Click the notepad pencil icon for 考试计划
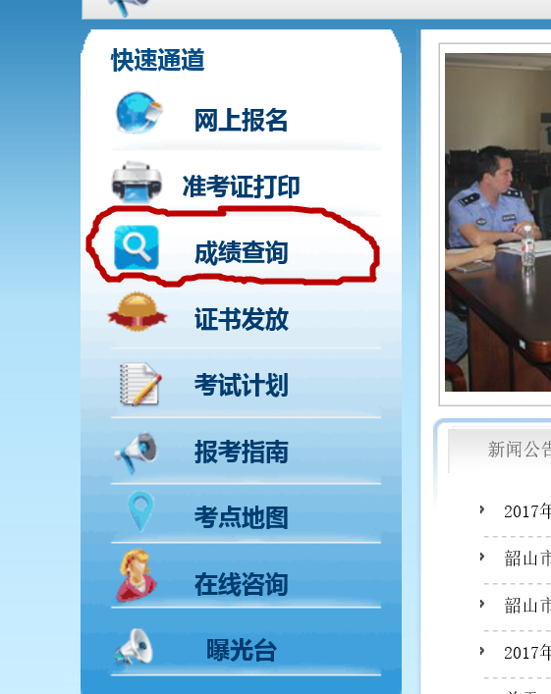 [x=140, y=384]
